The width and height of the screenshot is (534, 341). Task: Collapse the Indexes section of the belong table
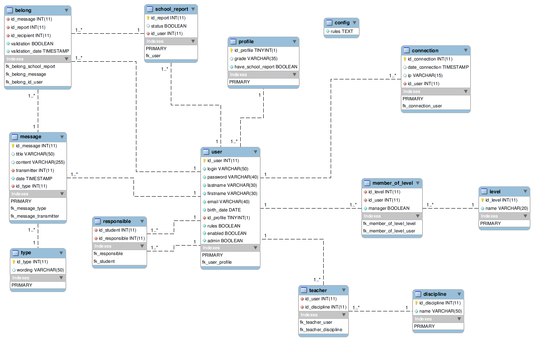tap(67, 59)
